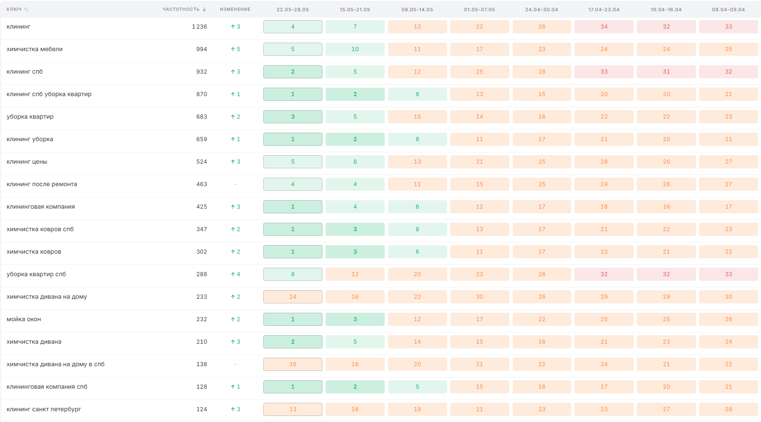Viewport: 761px width, 422px height.
Task: Click the ЧАСТОТНОСТЬ descending sort arrow
Action: point(204,9)
